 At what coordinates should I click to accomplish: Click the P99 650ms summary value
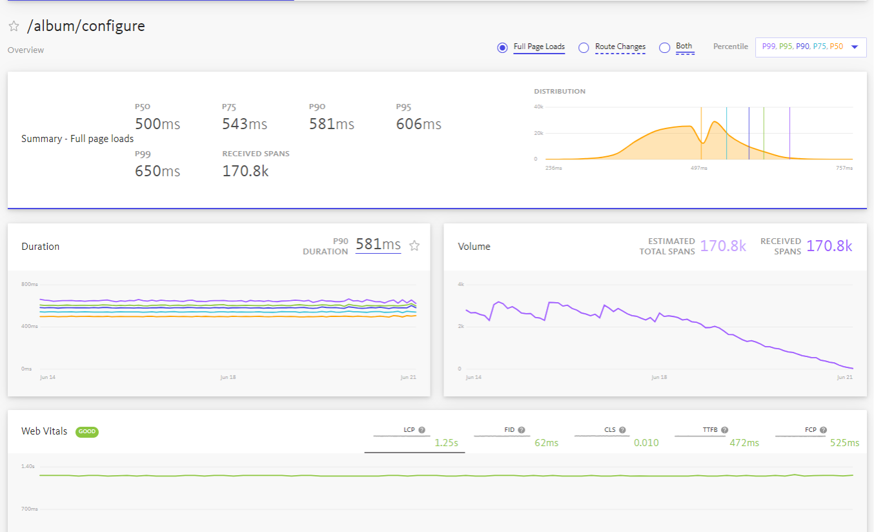(158, 171)
